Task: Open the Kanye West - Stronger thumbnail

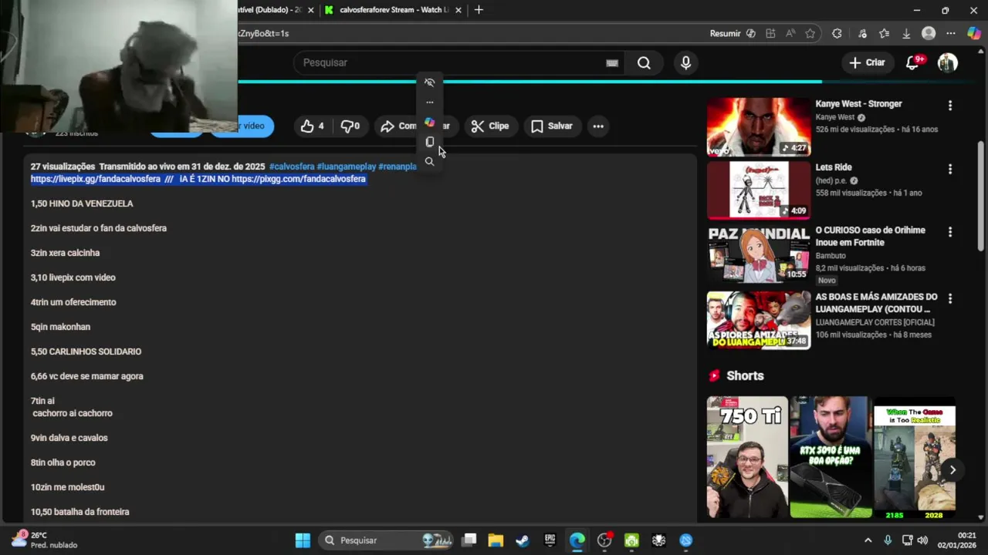Action: [x=759, y=126]
